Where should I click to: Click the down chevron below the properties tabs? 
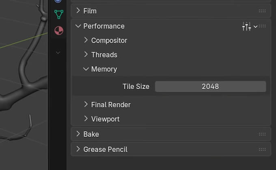tap(58, 53)
